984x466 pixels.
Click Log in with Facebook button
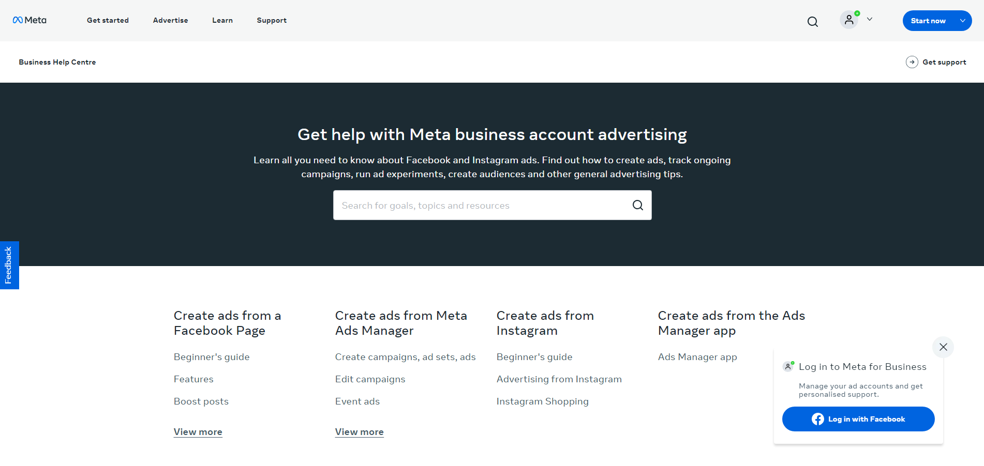(858, 419)
